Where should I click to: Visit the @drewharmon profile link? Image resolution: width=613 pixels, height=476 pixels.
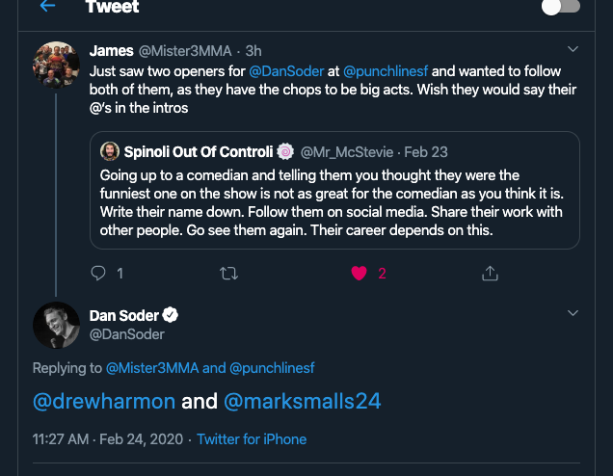104,401
